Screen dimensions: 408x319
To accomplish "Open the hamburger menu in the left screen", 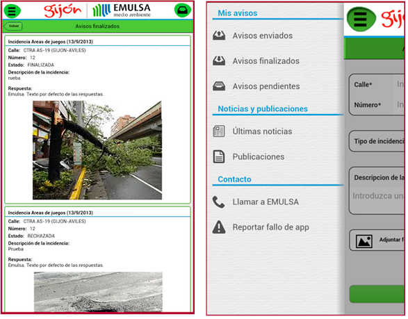I will coord(12,11).
